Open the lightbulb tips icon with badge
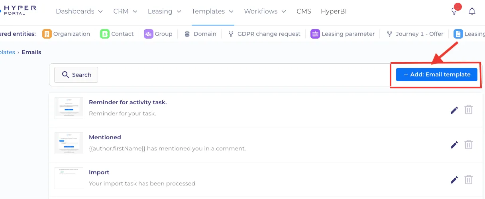This screenshot has height=199, width=485. pyautogui.click(x=454, y=10)
